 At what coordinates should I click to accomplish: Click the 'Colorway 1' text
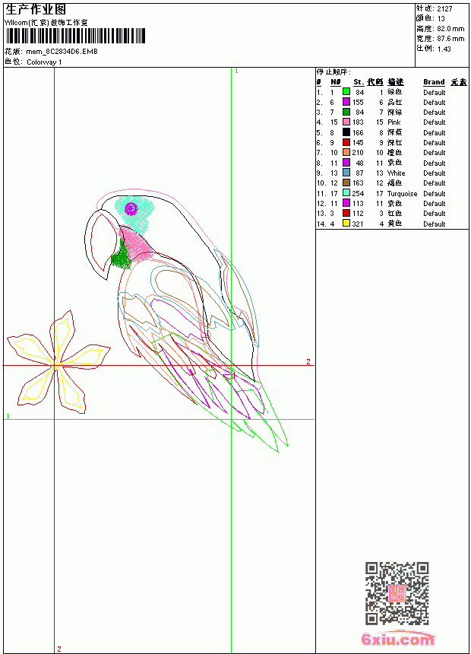(44, 62)
